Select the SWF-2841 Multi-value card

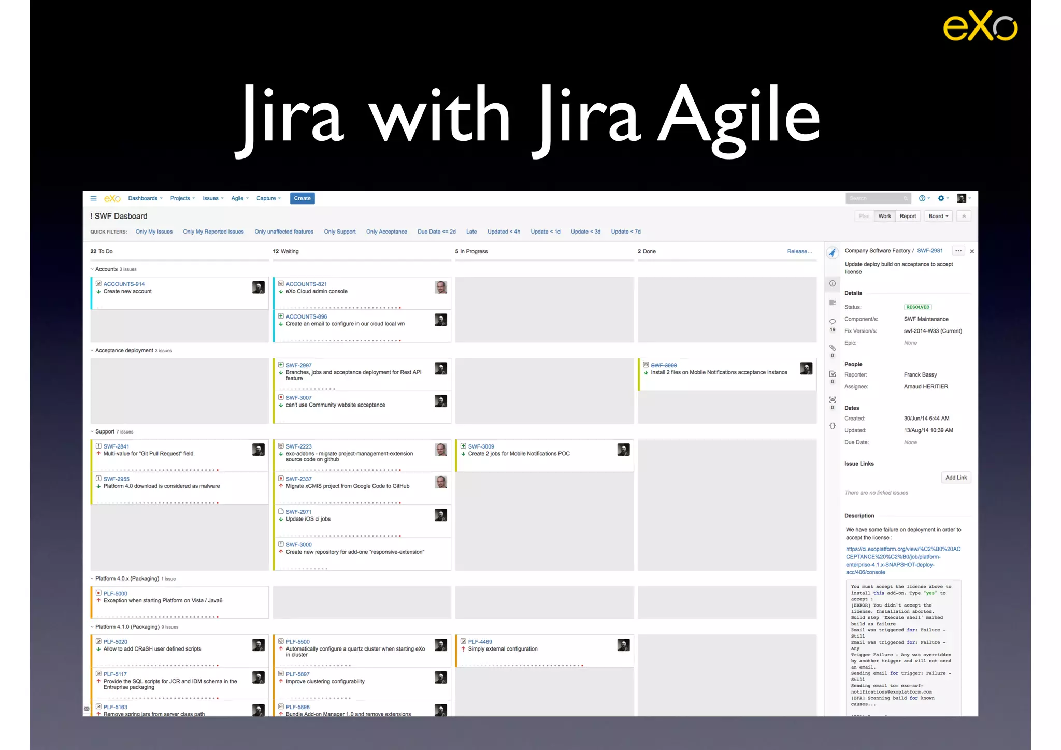coord(180,455)
